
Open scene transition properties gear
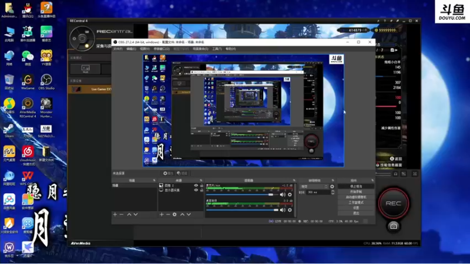(332, 187)
